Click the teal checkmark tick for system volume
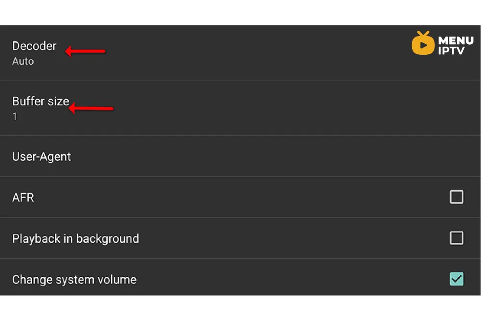481x321 pixels. tap(456, 279)
